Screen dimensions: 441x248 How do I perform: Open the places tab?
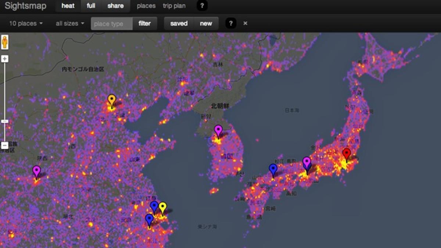(x=146, y=6)
